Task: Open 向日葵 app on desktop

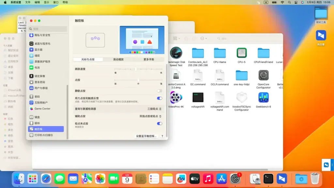Action: coord(321,35)
